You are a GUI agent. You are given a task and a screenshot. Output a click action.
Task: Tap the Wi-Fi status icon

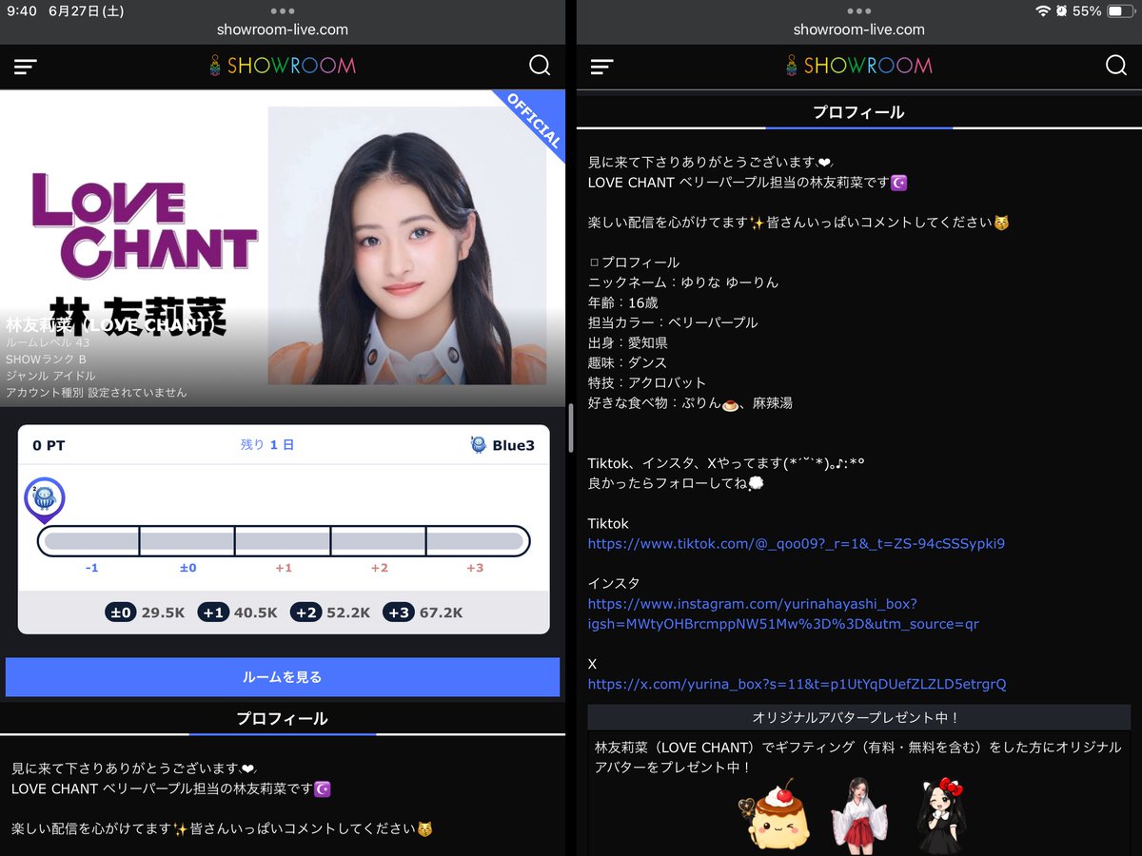click(x=1043, y=11)
